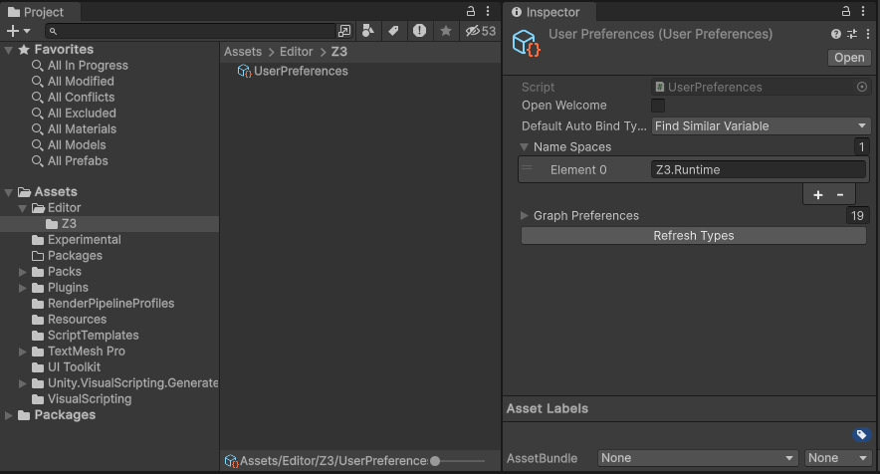Click Search by Import Log Type icon

[419, 31]
